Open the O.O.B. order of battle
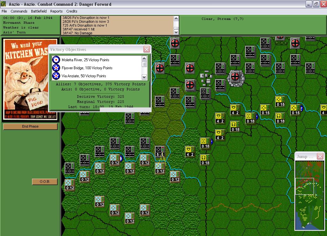 pos(44,182)
